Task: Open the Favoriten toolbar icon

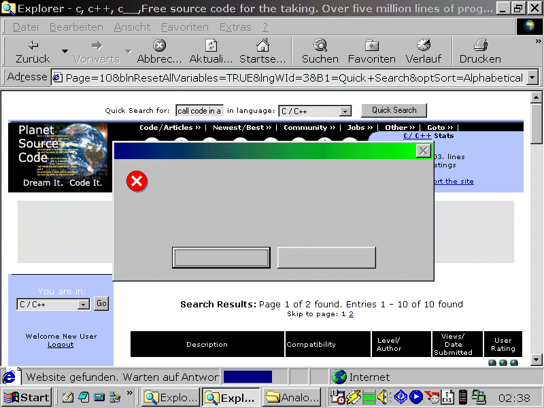Action: [371, 46]
